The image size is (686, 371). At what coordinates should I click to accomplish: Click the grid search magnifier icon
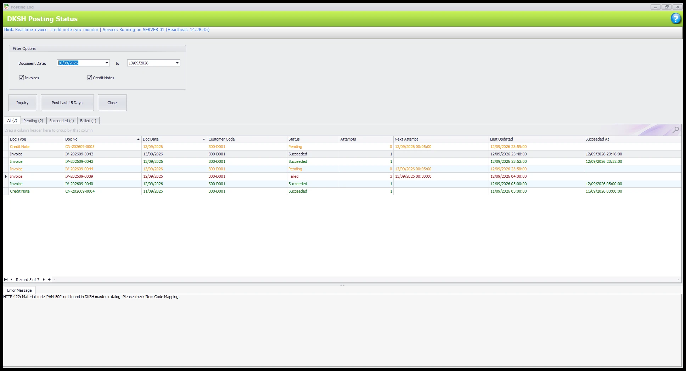pos(676,130)
